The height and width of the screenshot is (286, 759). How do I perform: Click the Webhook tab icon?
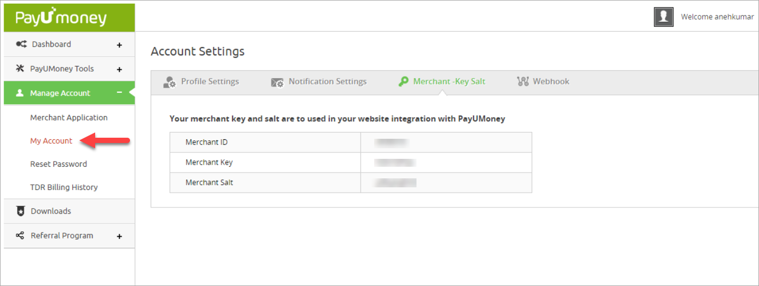523,82
